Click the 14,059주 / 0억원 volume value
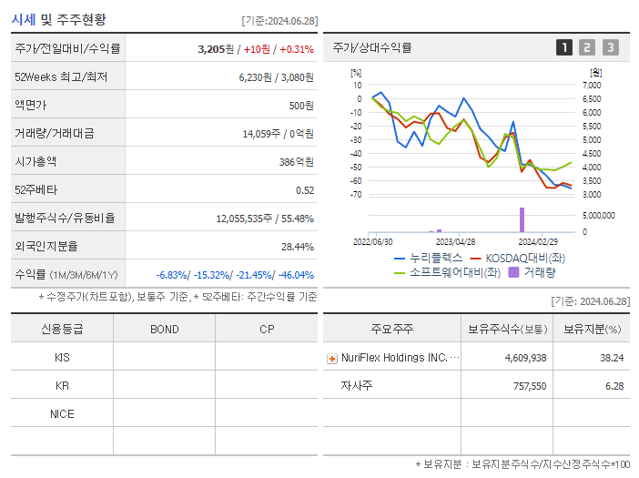This screenshot has height=478, width=639. (x=279, y=134)
